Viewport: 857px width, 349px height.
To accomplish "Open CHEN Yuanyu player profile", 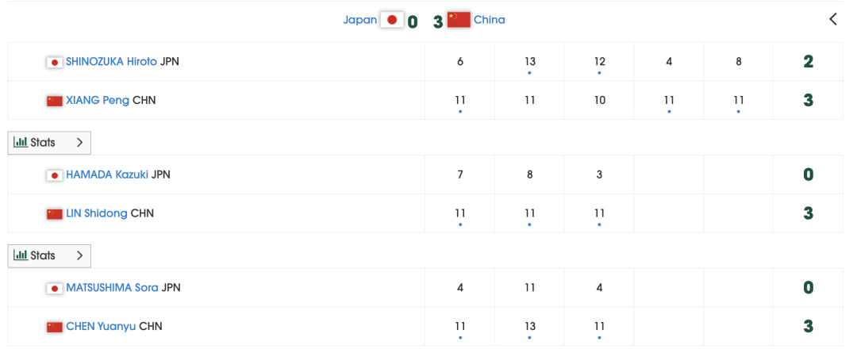I will tap(101, 327).
